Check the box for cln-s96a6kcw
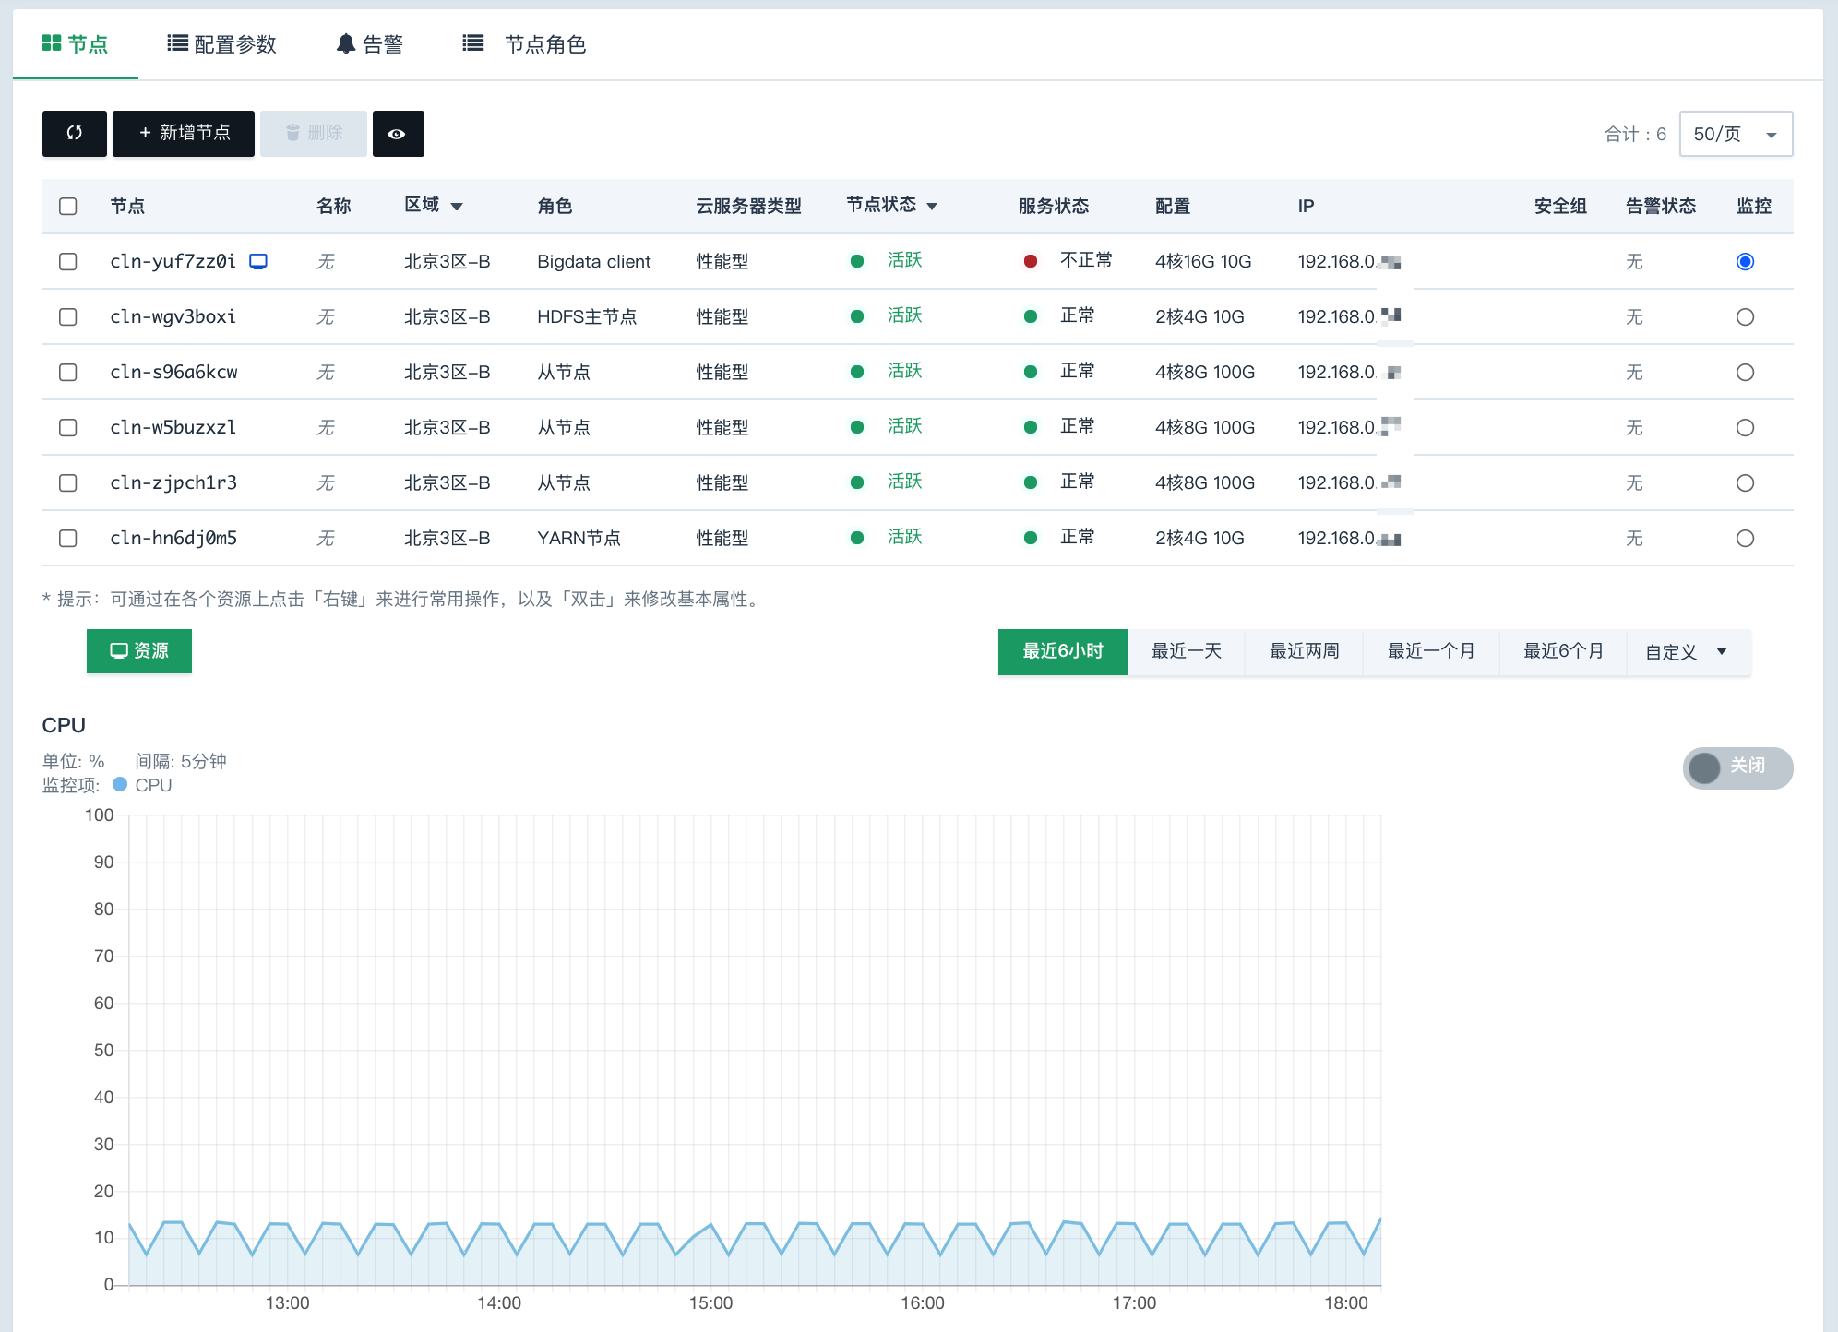 [68, 373]
